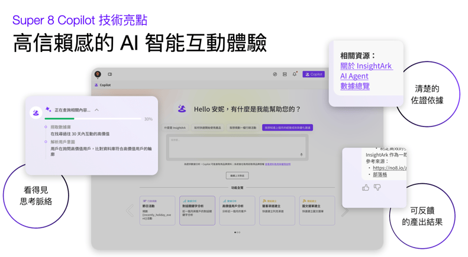
Task: Open the https://no8.io reference link
Action: [389, 168]
